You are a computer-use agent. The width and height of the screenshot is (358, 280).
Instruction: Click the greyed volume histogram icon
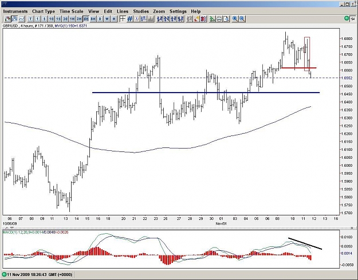[x=151, y=19]
